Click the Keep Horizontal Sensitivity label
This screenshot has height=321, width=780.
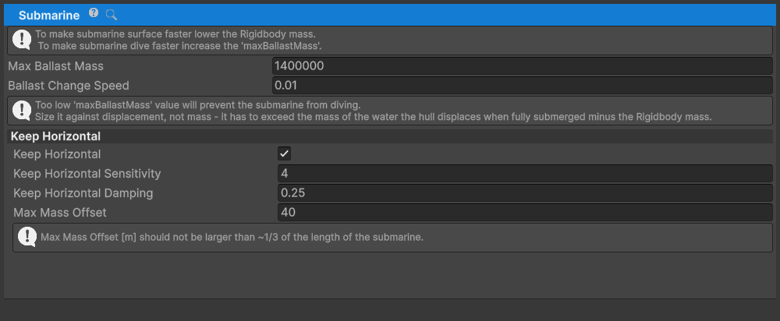(x=87, y=174)
